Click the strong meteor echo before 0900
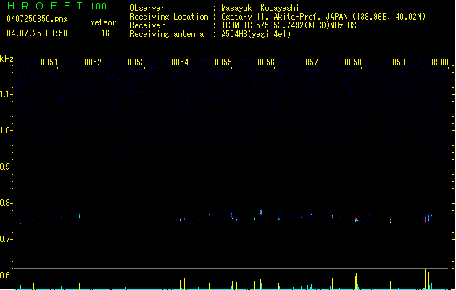 pos(426,218)
